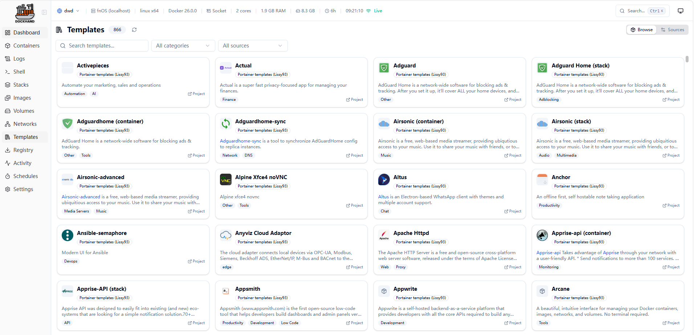The height and width of the screenshot is (335, 694).
Task: Click inside the Search templates field
Action: 102,46
